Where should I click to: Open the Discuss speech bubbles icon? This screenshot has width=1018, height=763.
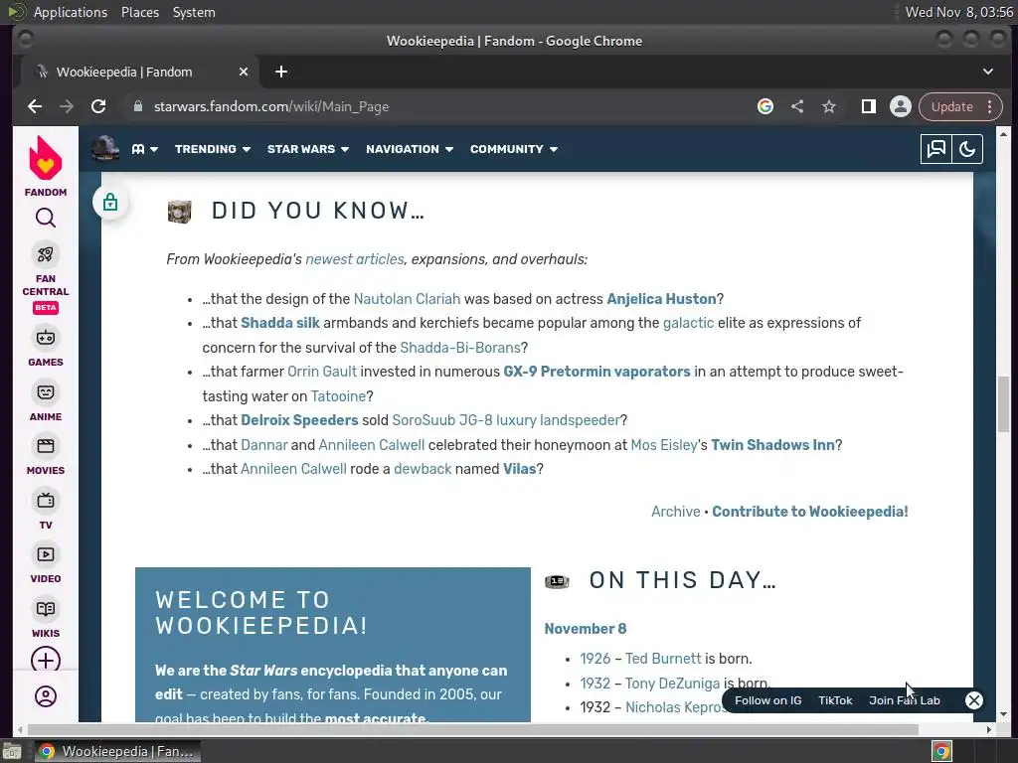(936, 149)
